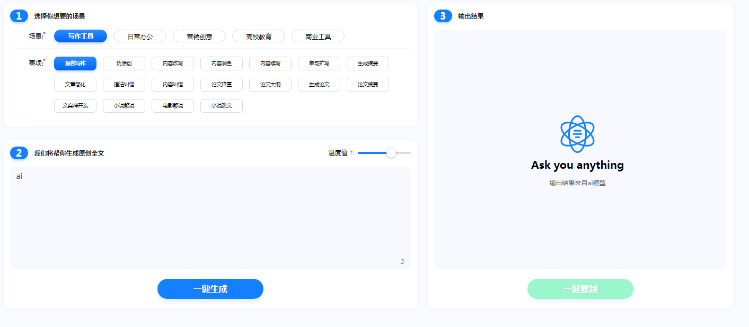Click the 事项 field label
Screen dimensions: 749x327
pyautogui.click(x=37, y=63)
